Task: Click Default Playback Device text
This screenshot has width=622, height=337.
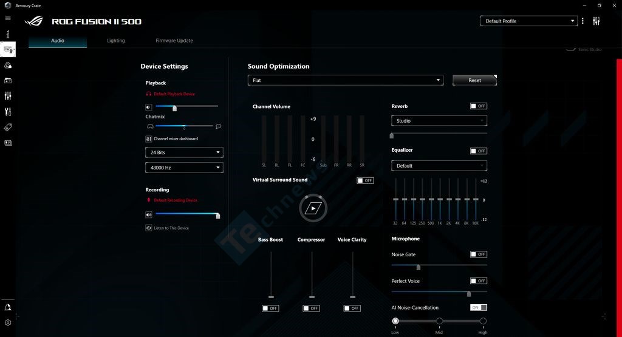Action: [174, 94]
